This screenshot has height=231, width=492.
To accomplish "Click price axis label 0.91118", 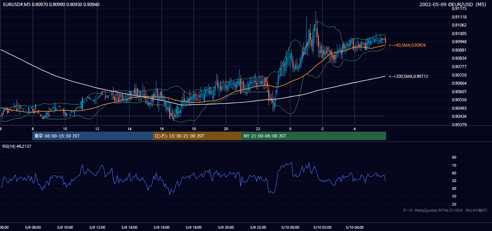I will tap(459, 17).
